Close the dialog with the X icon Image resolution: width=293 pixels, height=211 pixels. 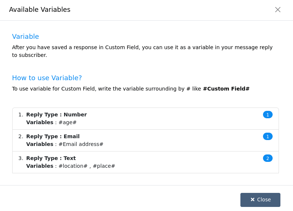point(278,10)
